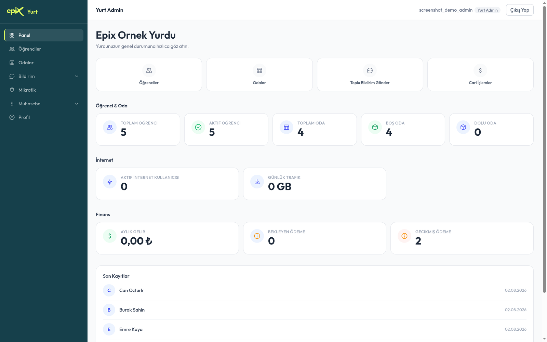Click the Epix Ornek Yurdu heading
The image size is (547, 342).
pyautogui.click(x=136, y=35)
